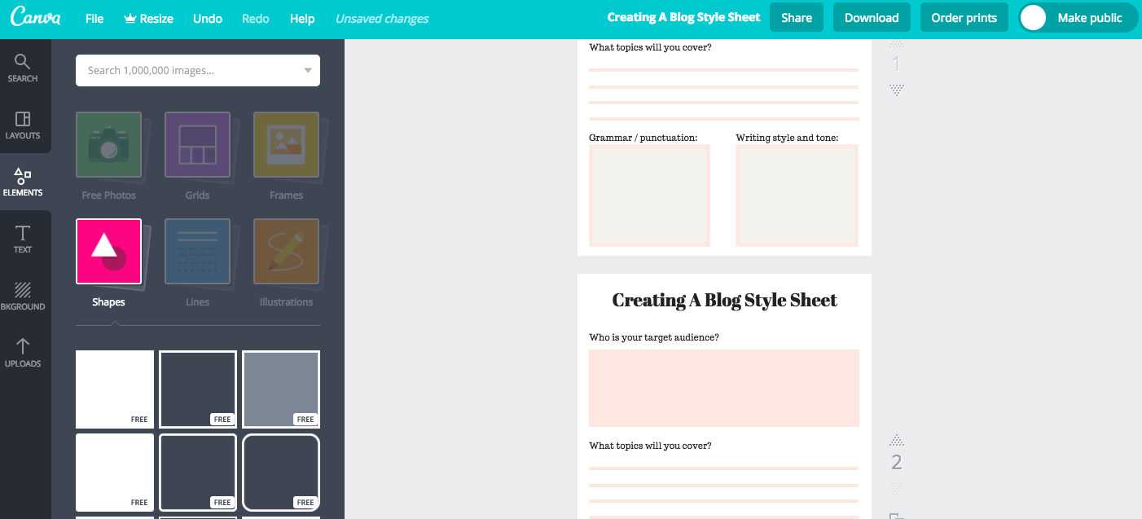
Task: Select the Grammar box on page 1
Action: 650,196
